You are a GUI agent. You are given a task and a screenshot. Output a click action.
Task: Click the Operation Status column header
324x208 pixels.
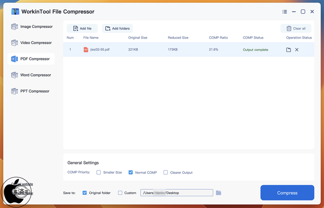pyautogui.click(x=299, y=37)
